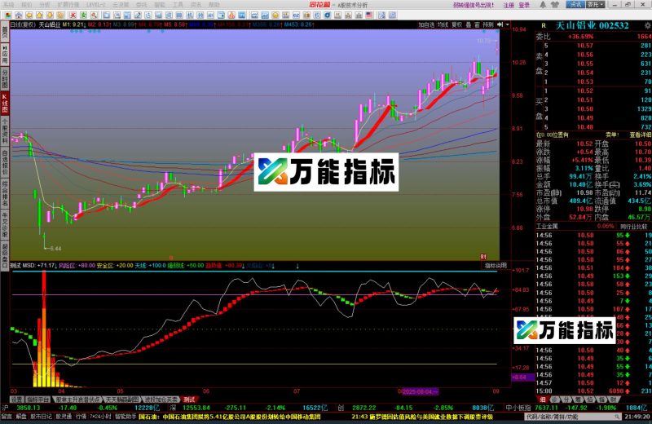
Task: Expand the 委托 dropdown in title bar
Action: pyautogui.click(x=596, y=5)
